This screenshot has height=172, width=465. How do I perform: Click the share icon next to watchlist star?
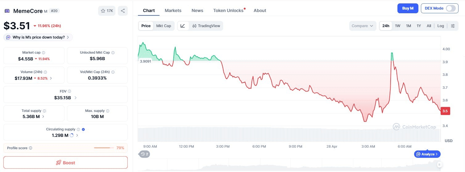click(x=123, y=11)
